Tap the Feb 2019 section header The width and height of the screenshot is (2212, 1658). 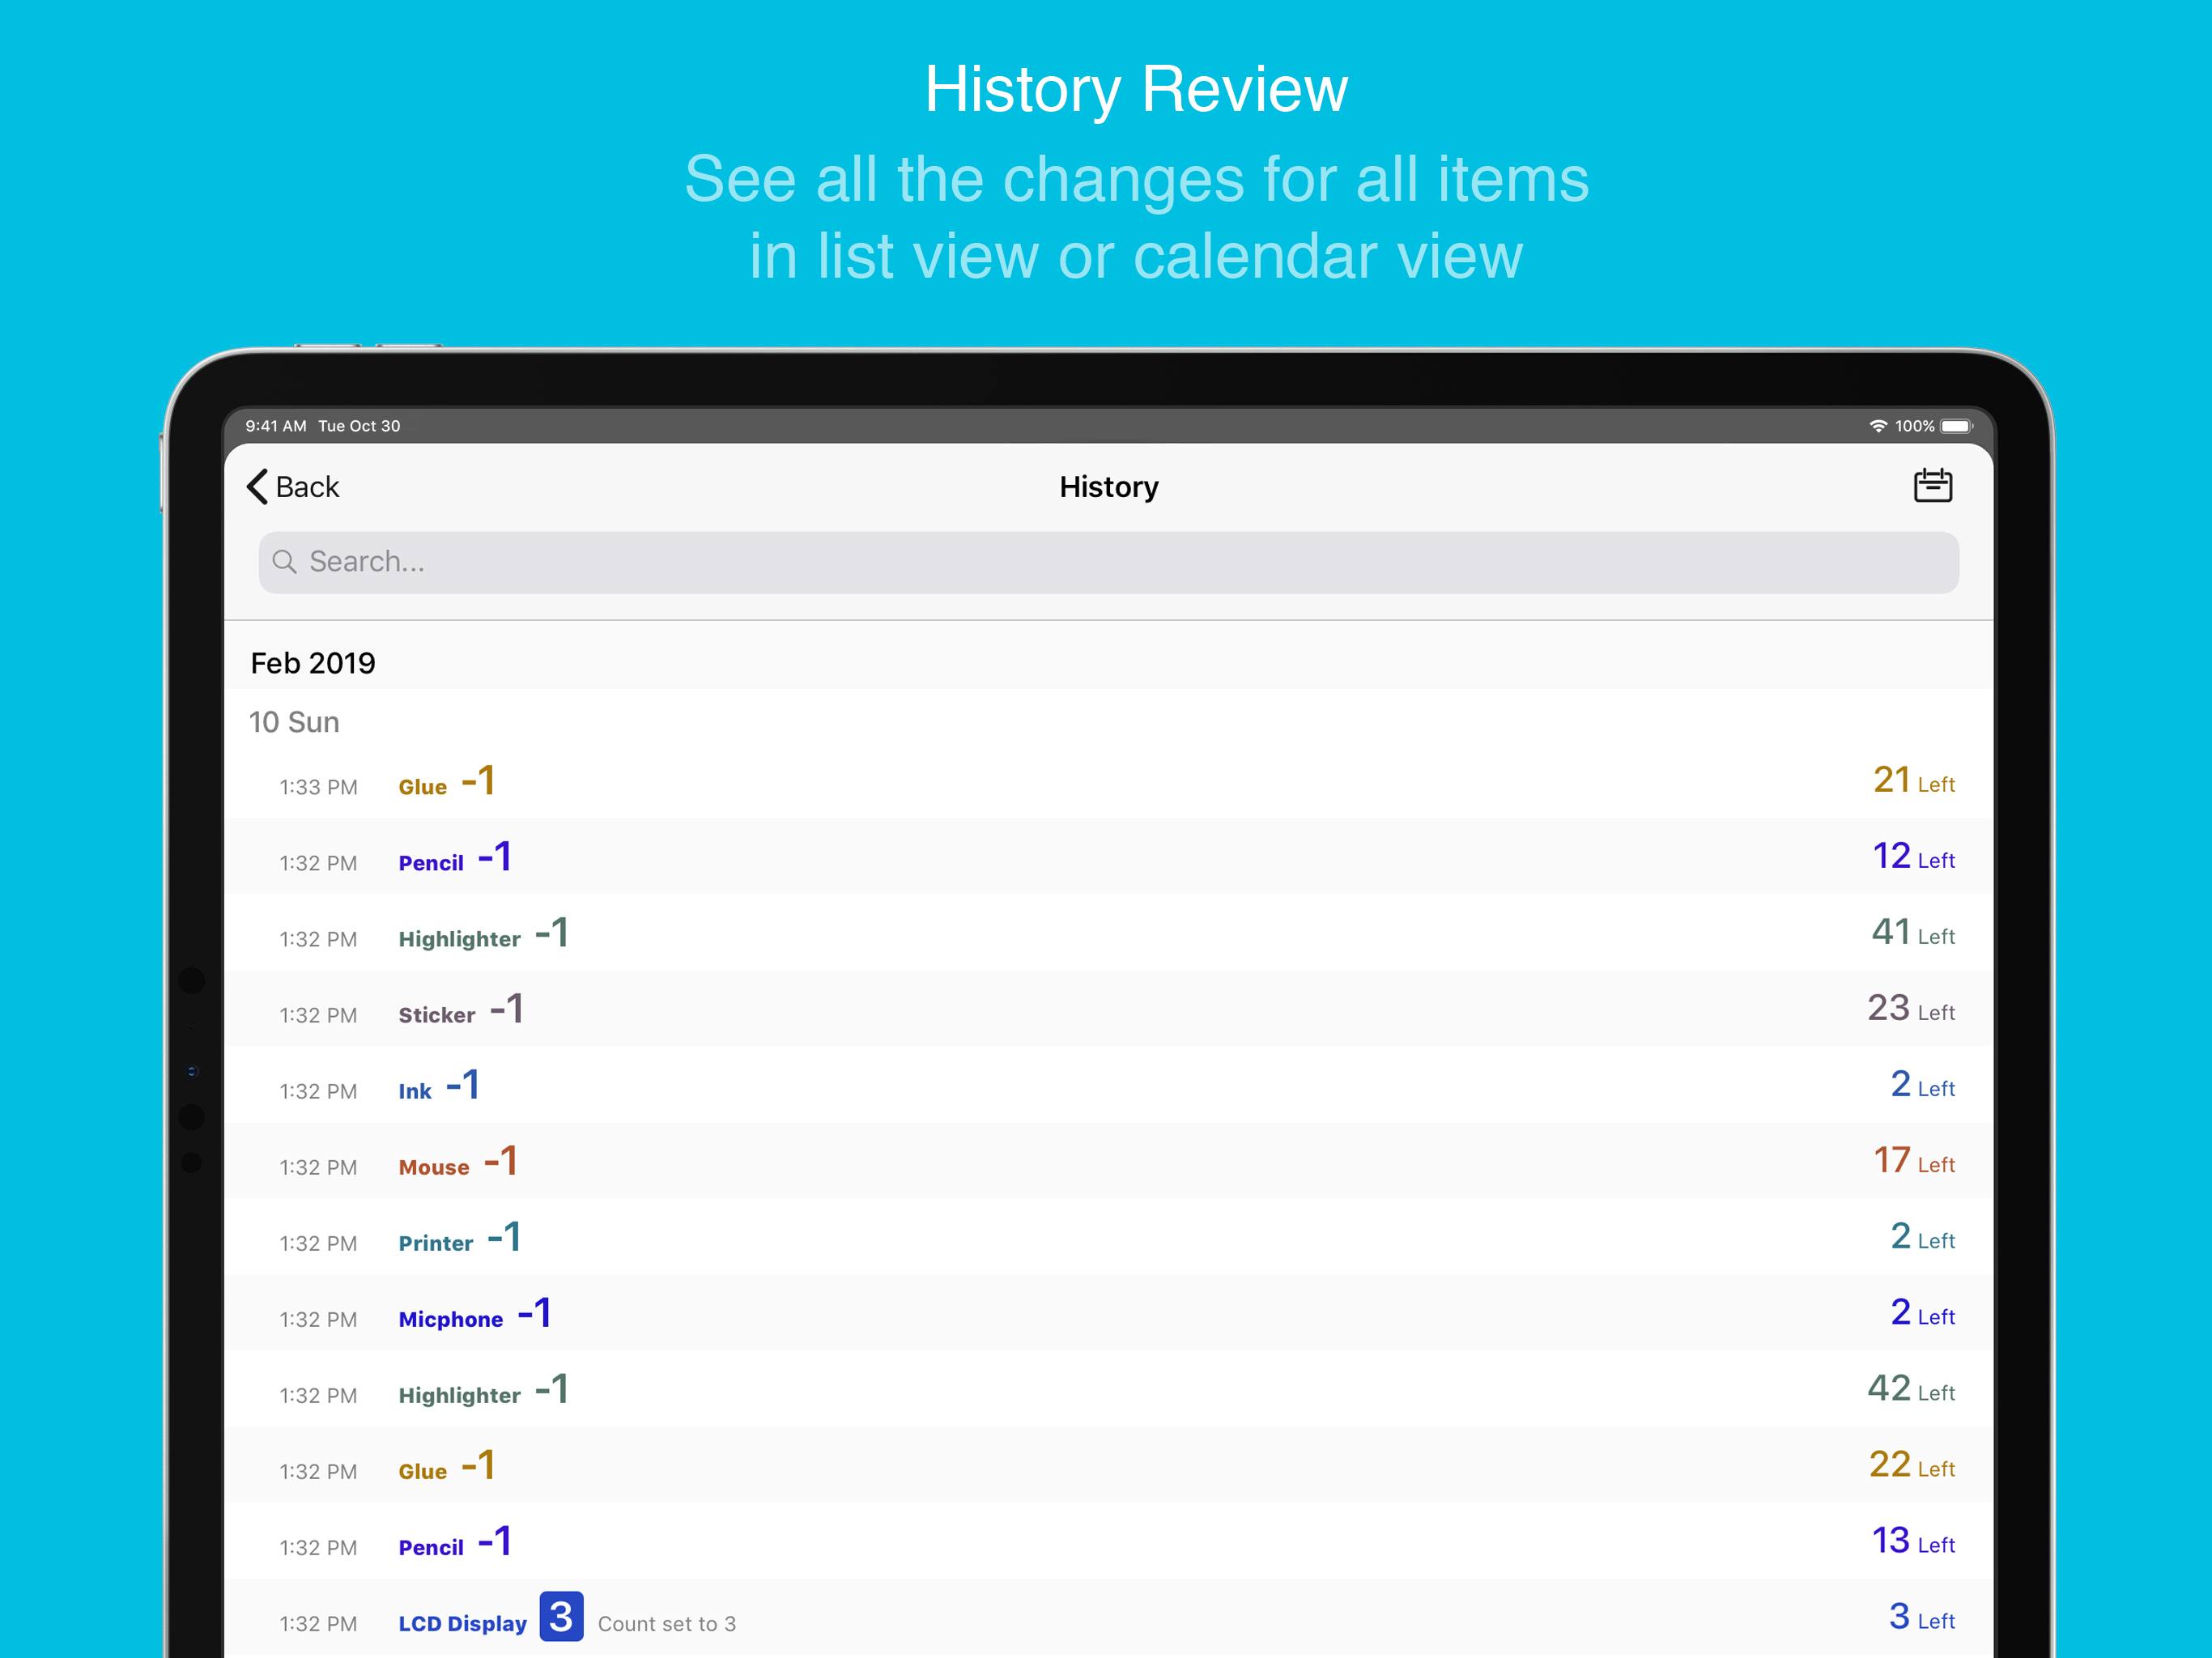313,663
